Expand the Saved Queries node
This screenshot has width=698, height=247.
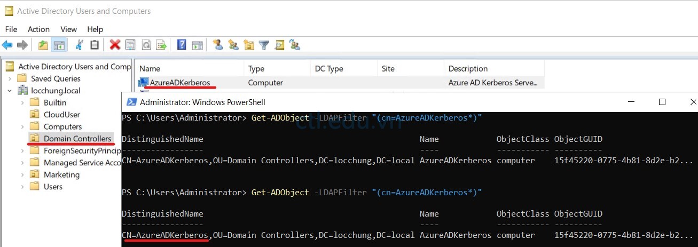(10, 78)
